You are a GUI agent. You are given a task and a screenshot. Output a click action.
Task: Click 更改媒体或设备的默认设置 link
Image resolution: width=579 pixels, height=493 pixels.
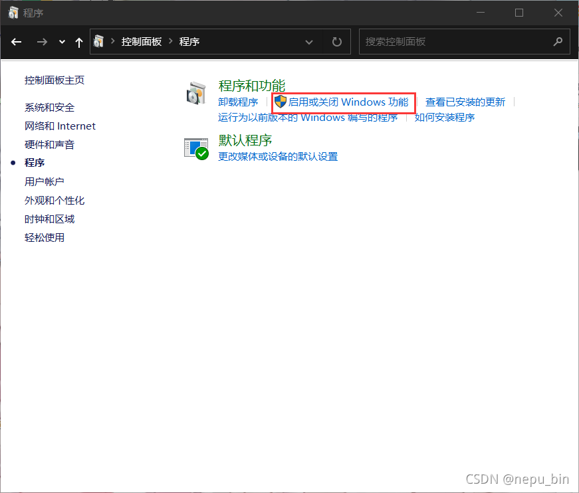click(278, 156)
